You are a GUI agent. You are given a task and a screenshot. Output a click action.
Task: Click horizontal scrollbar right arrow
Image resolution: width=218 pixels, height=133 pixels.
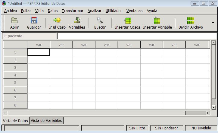pos(208,113)
